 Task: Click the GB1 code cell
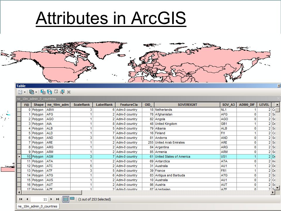pyautogui.click(x=228, y=124)
